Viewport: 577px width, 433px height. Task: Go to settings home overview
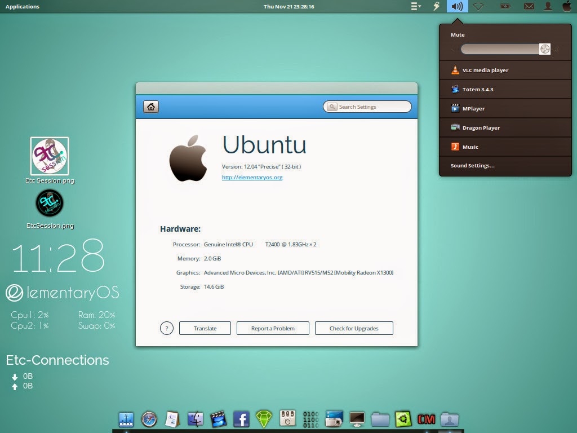click(151, 107)
